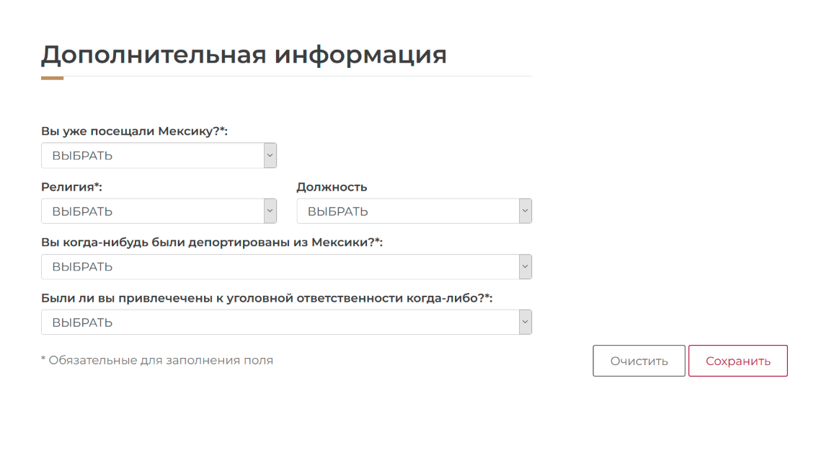The height and width of the screenshot is (469, 829).
Task: Click the 'Вы уже посещали Мексику?' label
Action: (x=134, y=131)
